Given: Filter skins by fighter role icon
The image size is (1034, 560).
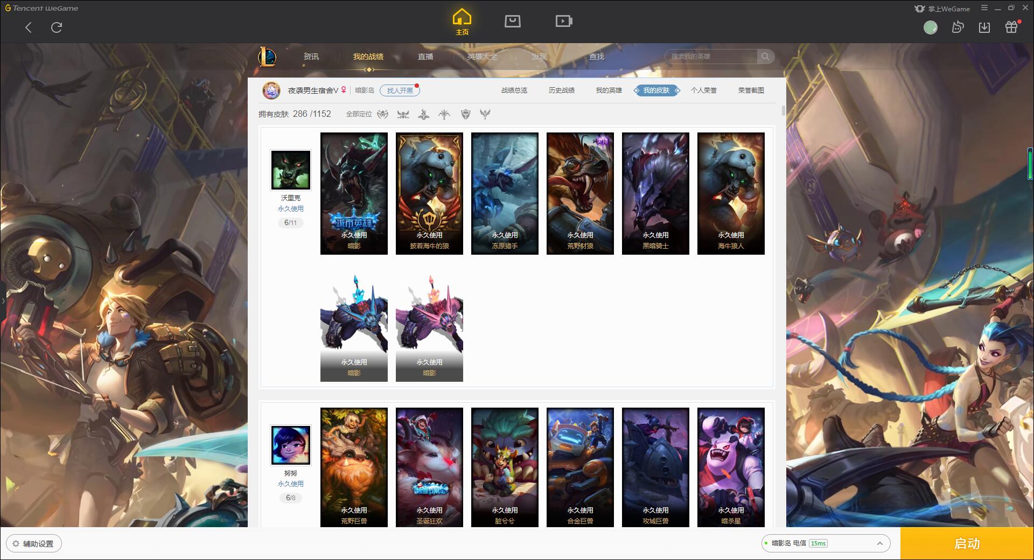Looking at the screenshot, I should [x=403, y=114].
